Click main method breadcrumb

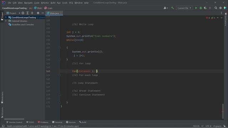point(48,8)
